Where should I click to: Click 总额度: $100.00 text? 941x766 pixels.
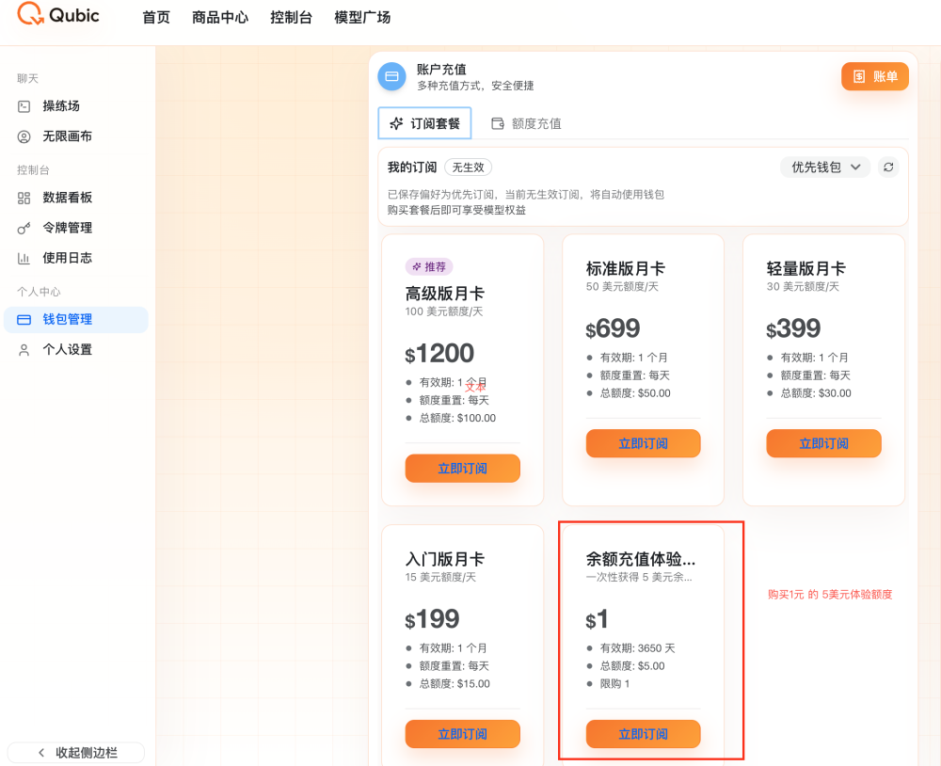coord(457,418)
